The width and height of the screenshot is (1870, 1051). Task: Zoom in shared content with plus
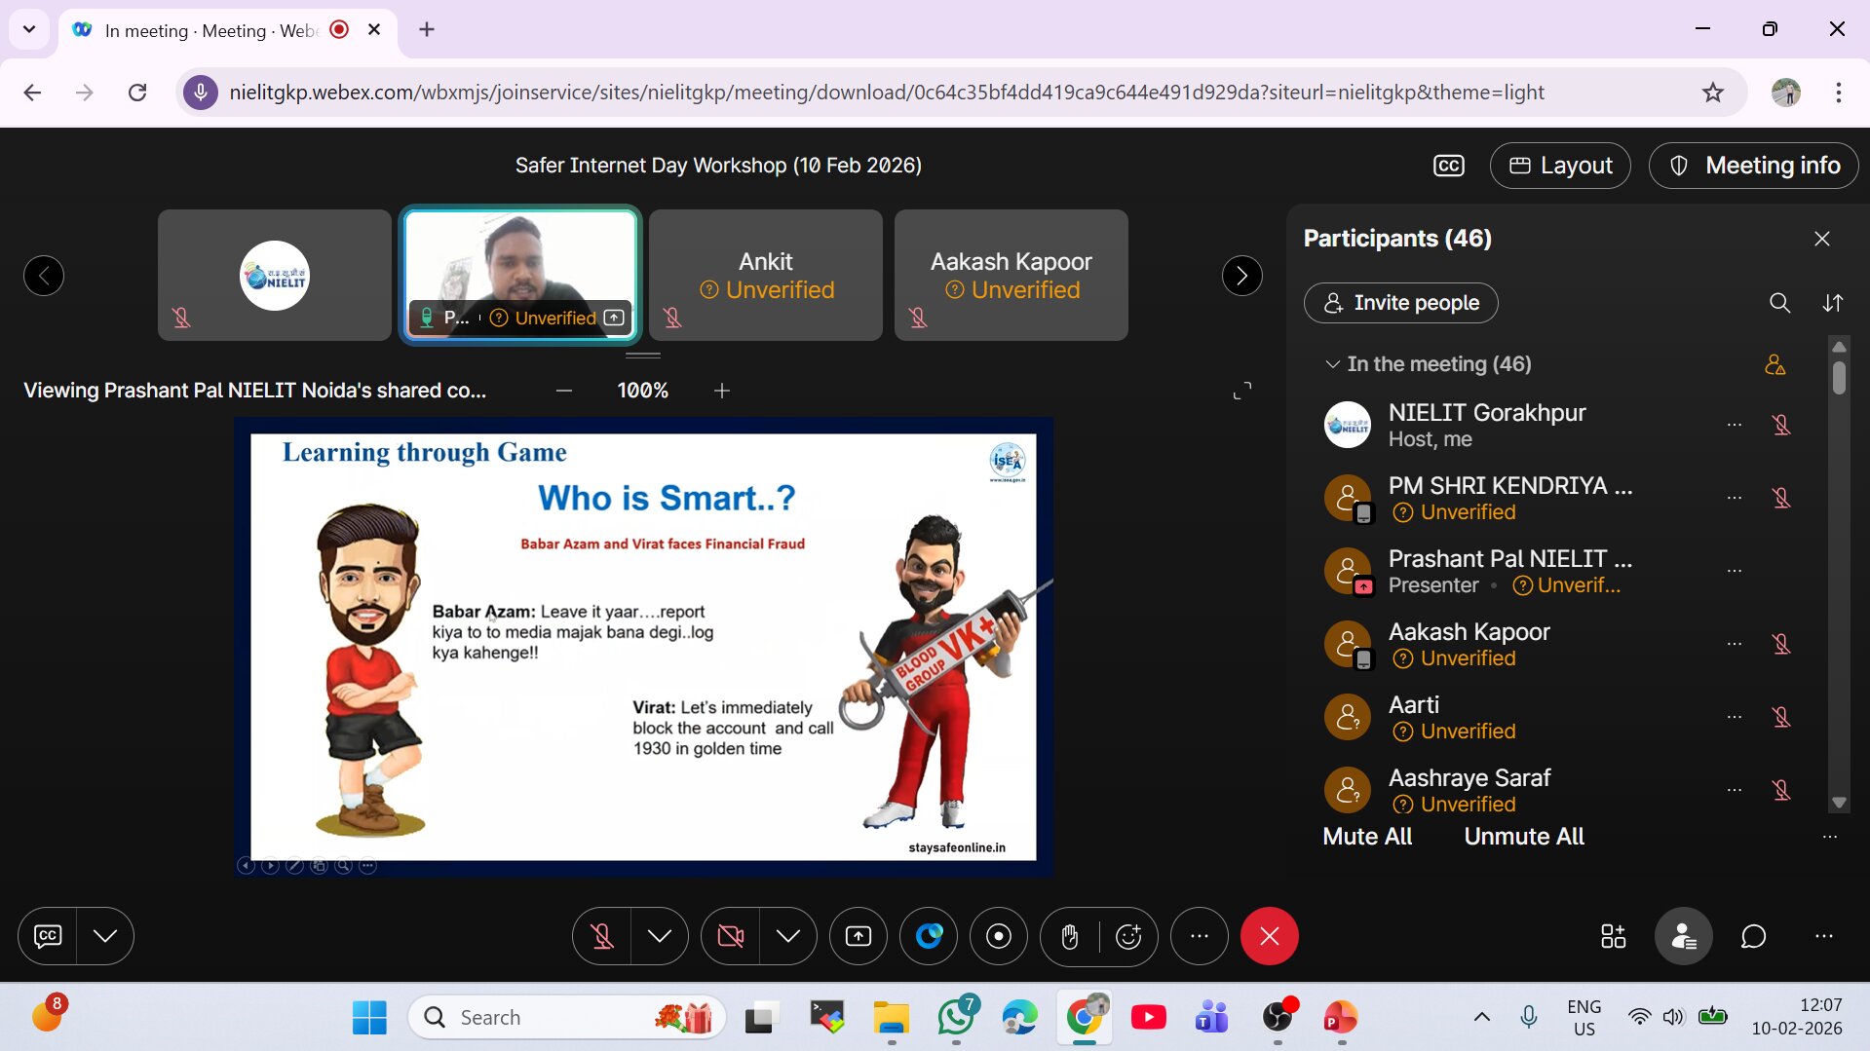click(x=722, y=391)
